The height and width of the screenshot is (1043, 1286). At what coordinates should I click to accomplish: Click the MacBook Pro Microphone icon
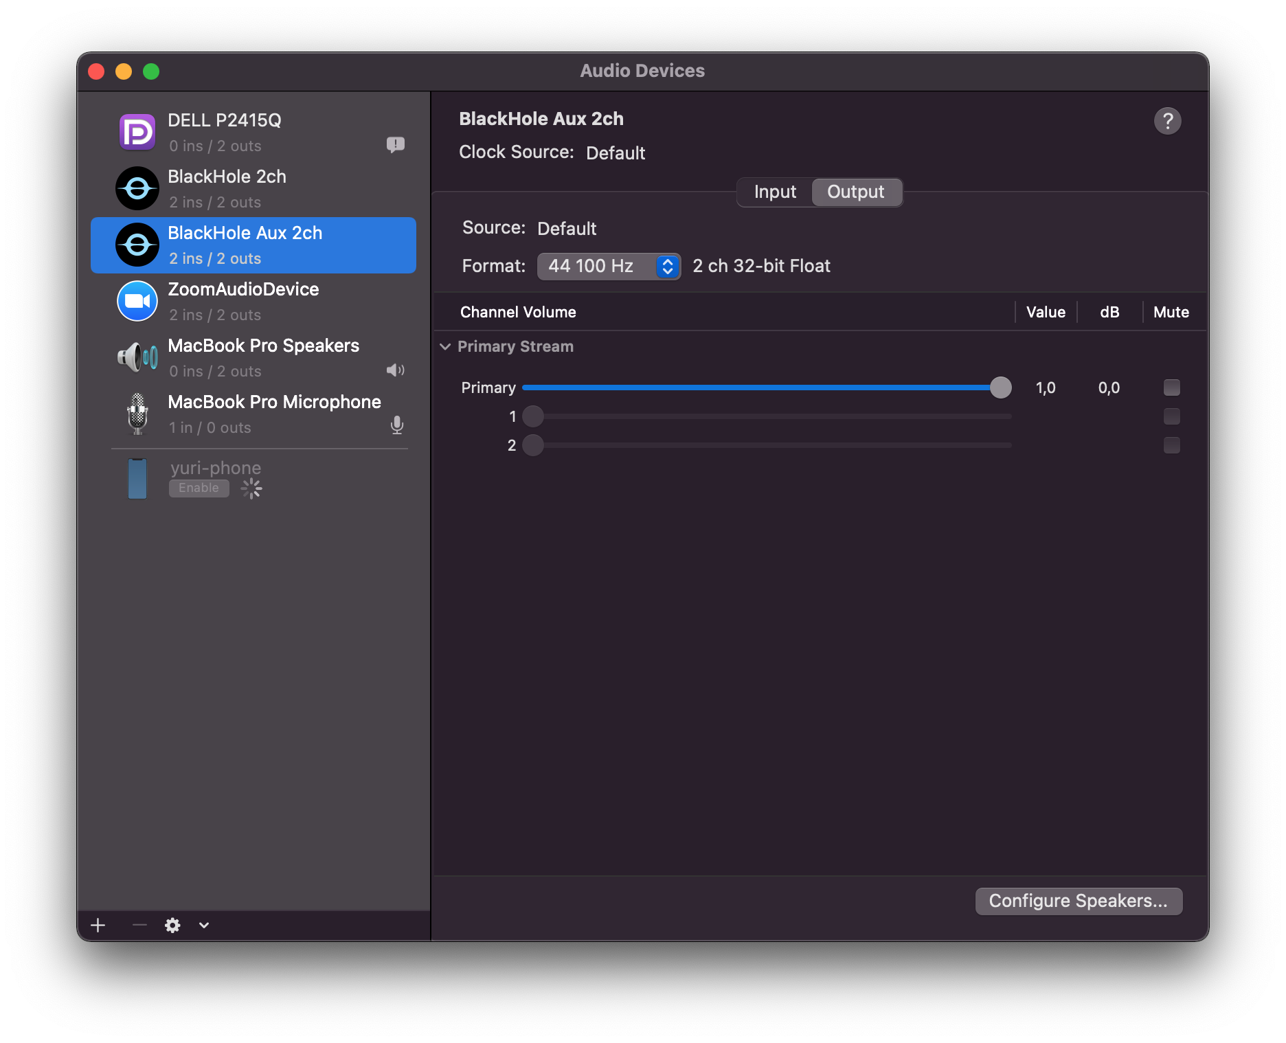(137, 414)
